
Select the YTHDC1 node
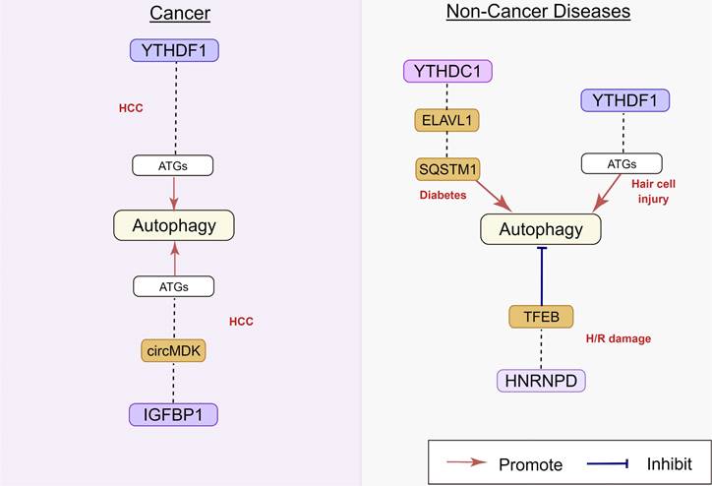448,71
